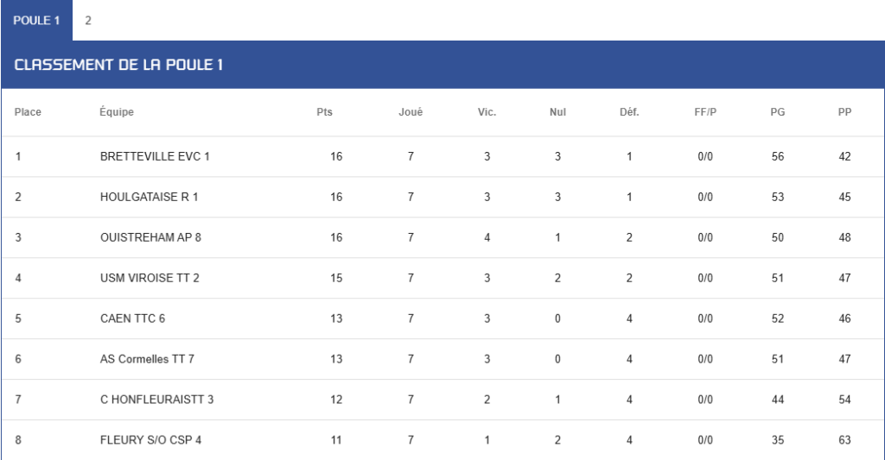The image size is (885, 460).
Task: Open team AS Cormelles TT 7
Action: click(x=147, y=359)
